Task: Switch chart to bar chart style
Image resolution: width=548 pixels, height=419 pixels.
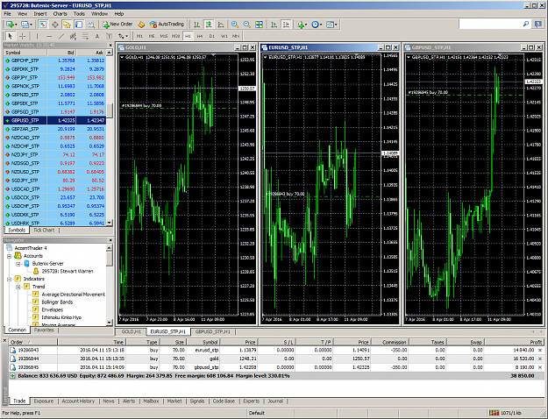Action: click(x=196, y=25)
